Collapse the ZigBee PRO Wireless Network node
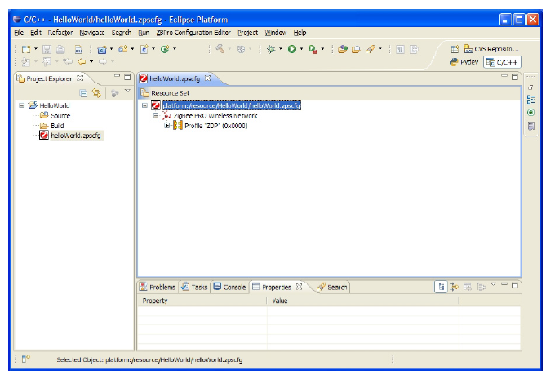The image size is (546, 375). click(156, 116)
